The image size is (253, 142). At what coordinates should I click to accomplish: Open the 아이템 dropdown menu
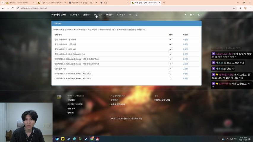click(74, 15)
